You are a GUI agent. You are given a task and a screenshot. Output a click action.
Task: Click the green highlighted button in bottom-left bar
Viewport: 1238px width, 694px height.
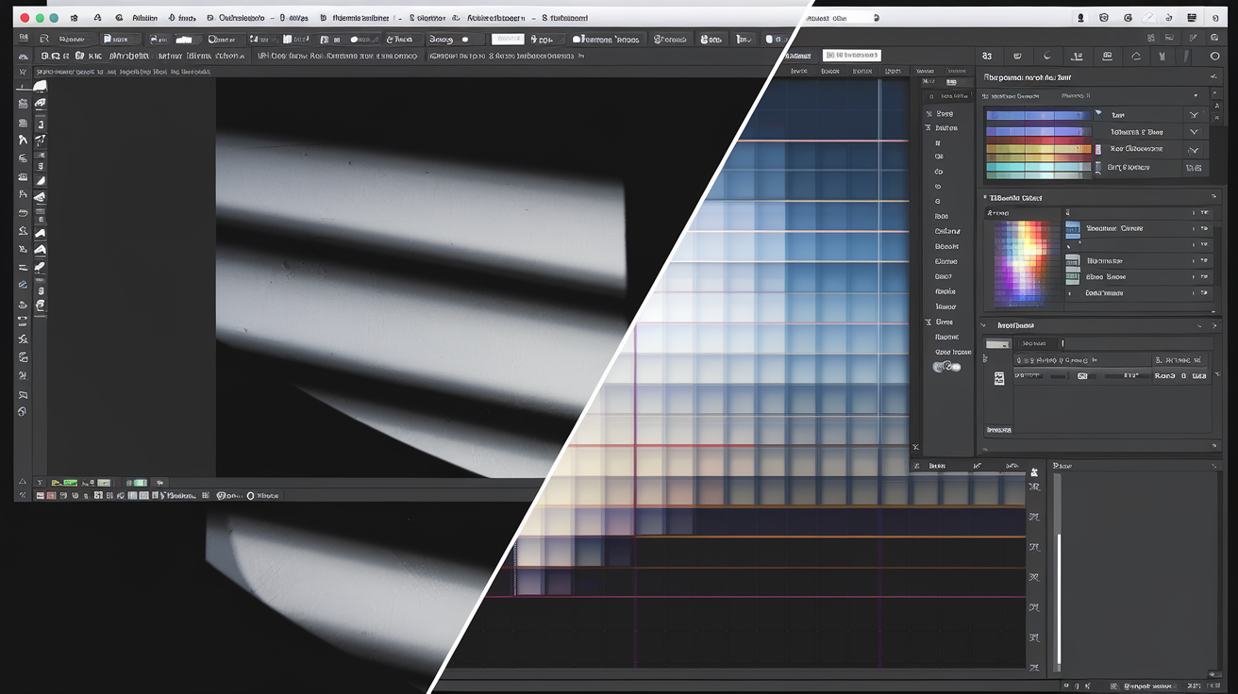point(69,482)
